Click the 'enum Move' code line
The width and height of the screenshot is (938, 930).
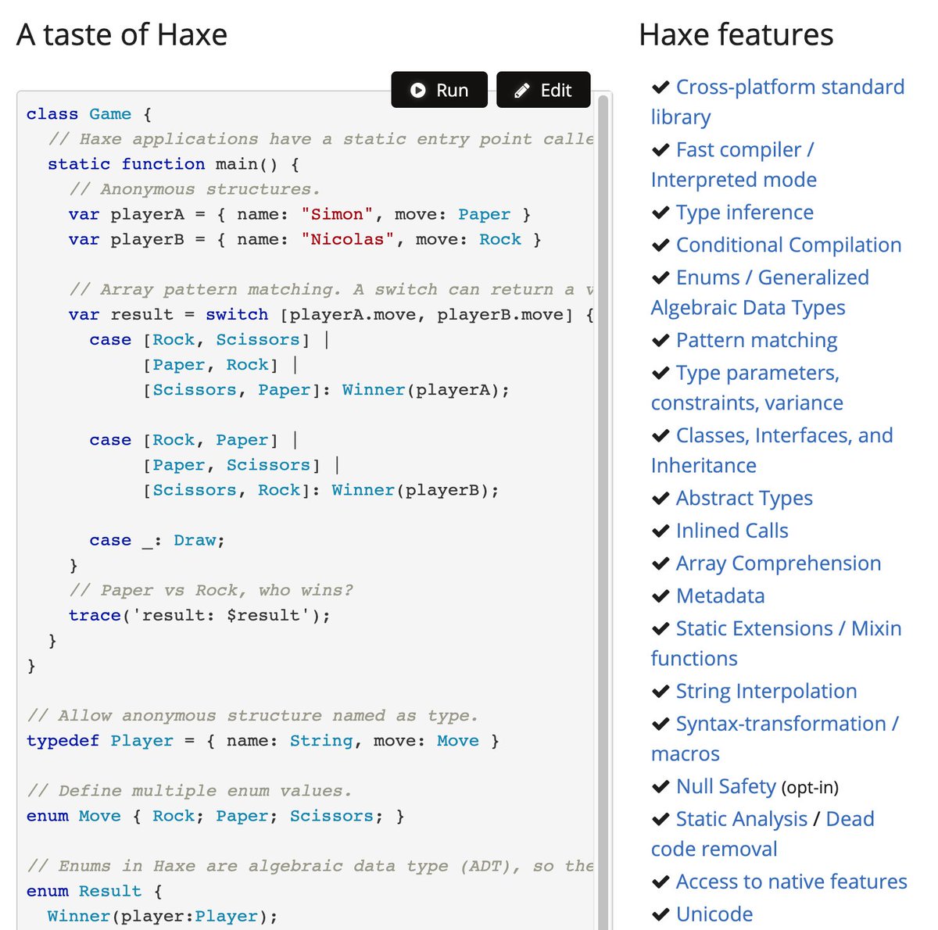pyautogui.click(x=216, y=815)
